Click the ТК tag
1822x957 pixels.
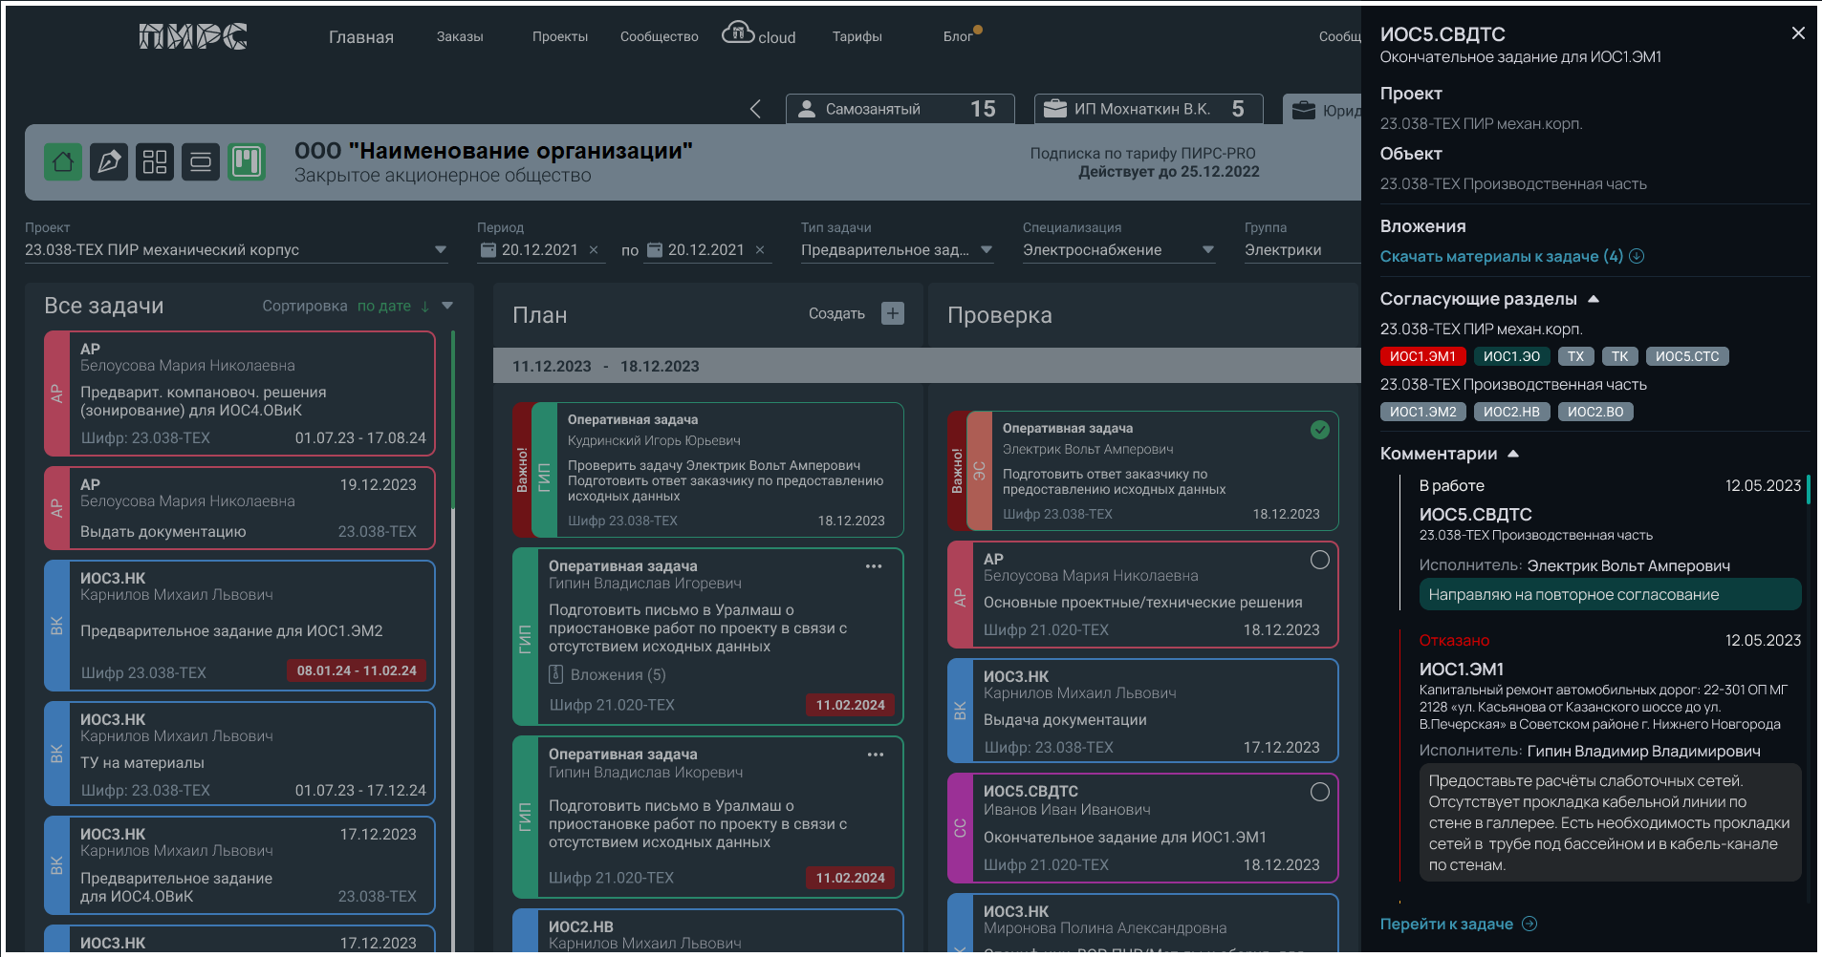tap(1619, 356)
